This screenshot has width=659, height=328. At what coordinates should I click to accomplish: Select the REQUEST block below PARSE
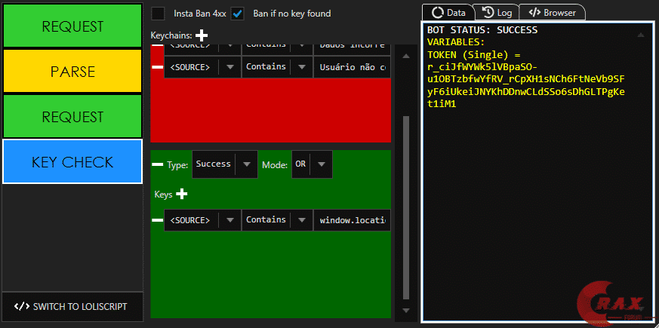point(72,116)
